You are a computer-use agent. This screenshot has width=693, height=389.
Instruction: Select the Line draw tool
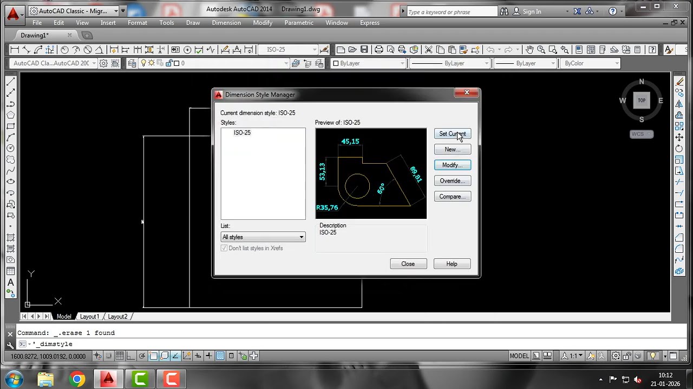(10, 82)
